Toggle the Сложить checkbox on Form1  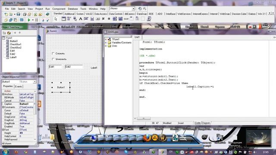pyautogui.click(x=53, y=53)
